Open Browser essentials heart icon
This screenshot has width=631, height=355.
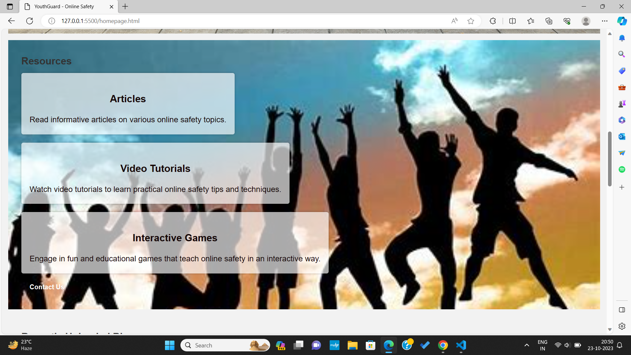point(567,21)
